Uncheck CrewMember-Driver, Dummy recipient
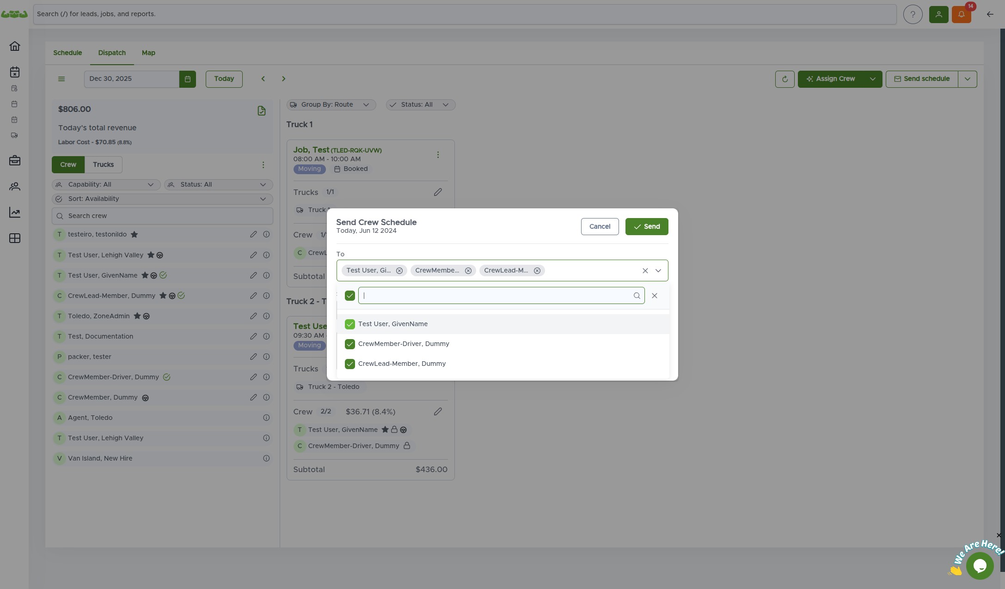This screenshot has height=589, width=1005. [350, 344]
